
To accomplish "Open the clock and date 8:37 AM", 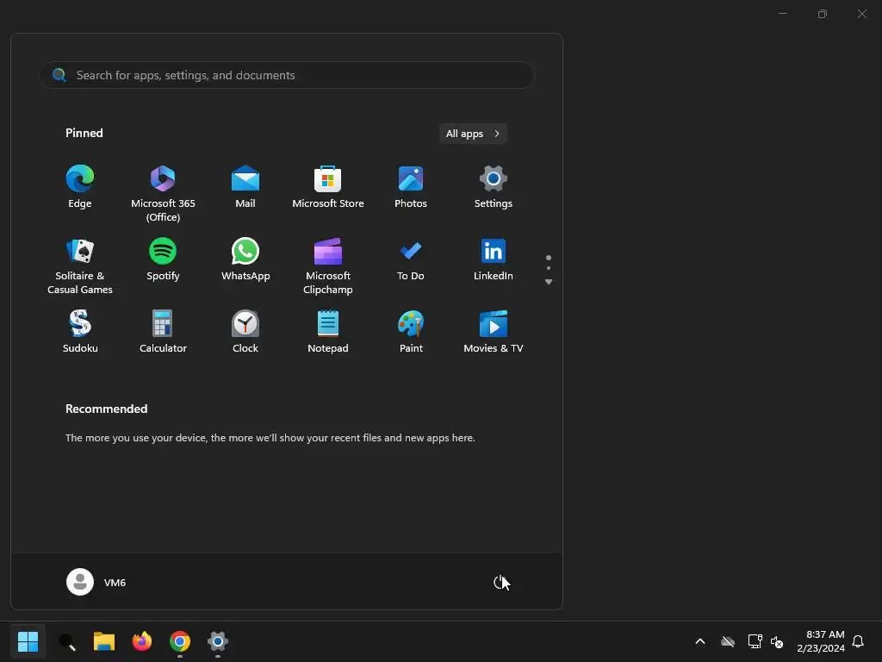I will click(821, 641).
